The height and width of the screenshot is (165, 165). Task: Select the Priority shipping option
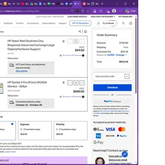(x=71, y=131)
